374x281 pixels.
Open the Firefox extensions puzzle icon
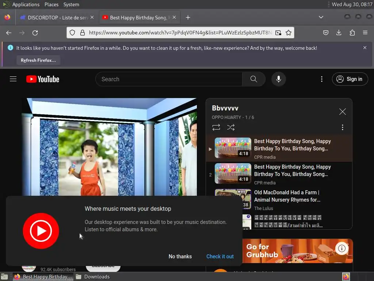352,33
